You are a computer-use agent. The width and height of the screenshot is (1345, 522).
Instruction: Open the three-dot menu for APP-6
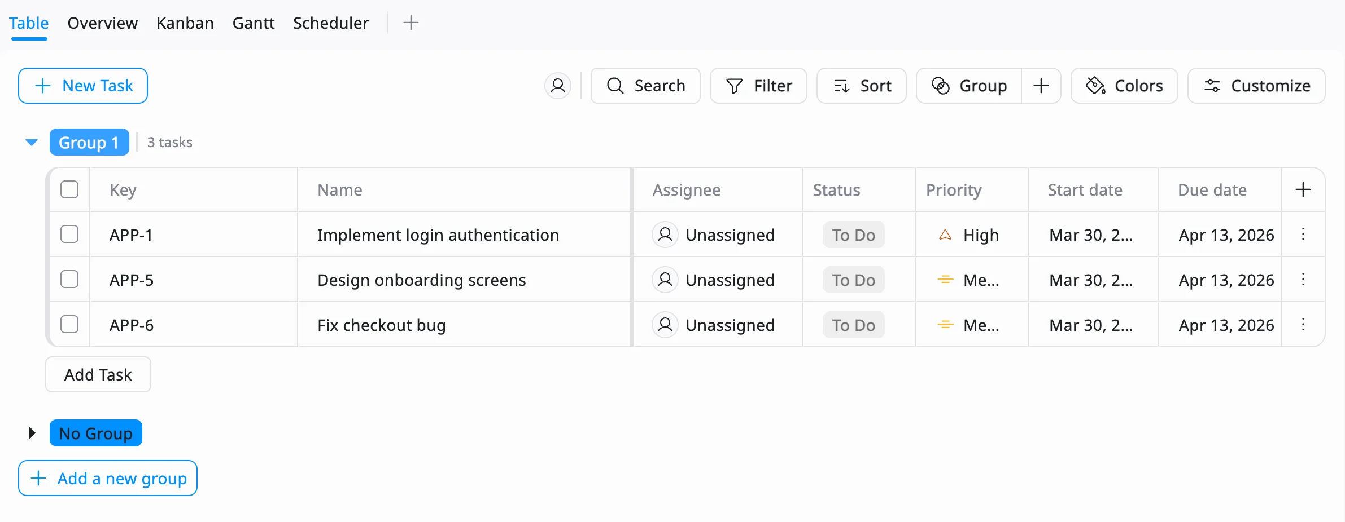(x=1303, y=325)
